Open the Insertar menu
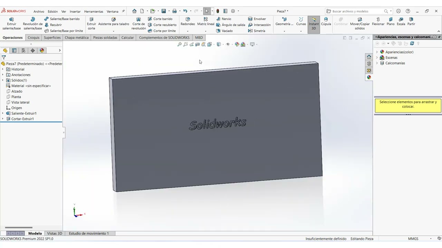Viewport: 442px width, 248px height. point(75,11)
